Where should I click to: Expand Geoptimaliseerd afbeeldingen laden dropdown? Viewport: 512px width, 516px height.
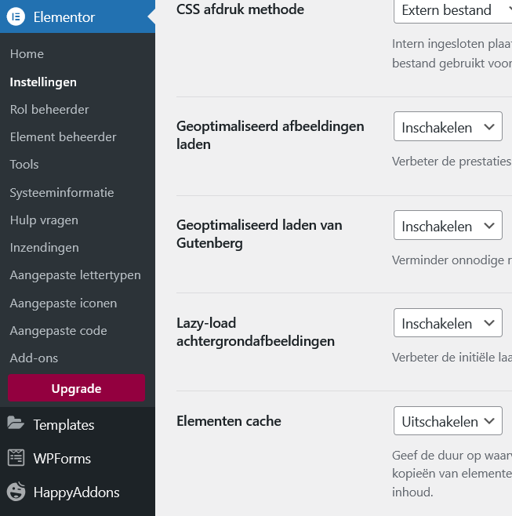tap(448, 127)
